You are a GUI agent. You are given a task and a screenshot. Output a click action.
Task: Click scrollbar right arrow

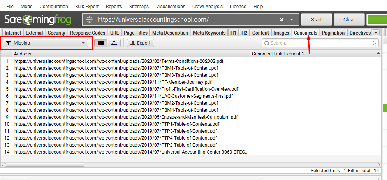point(379,165)
